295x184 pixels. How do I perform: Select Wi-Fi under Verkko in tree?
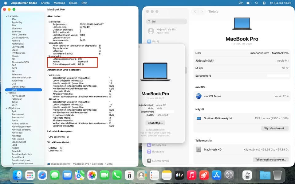[x=14, y=105]
